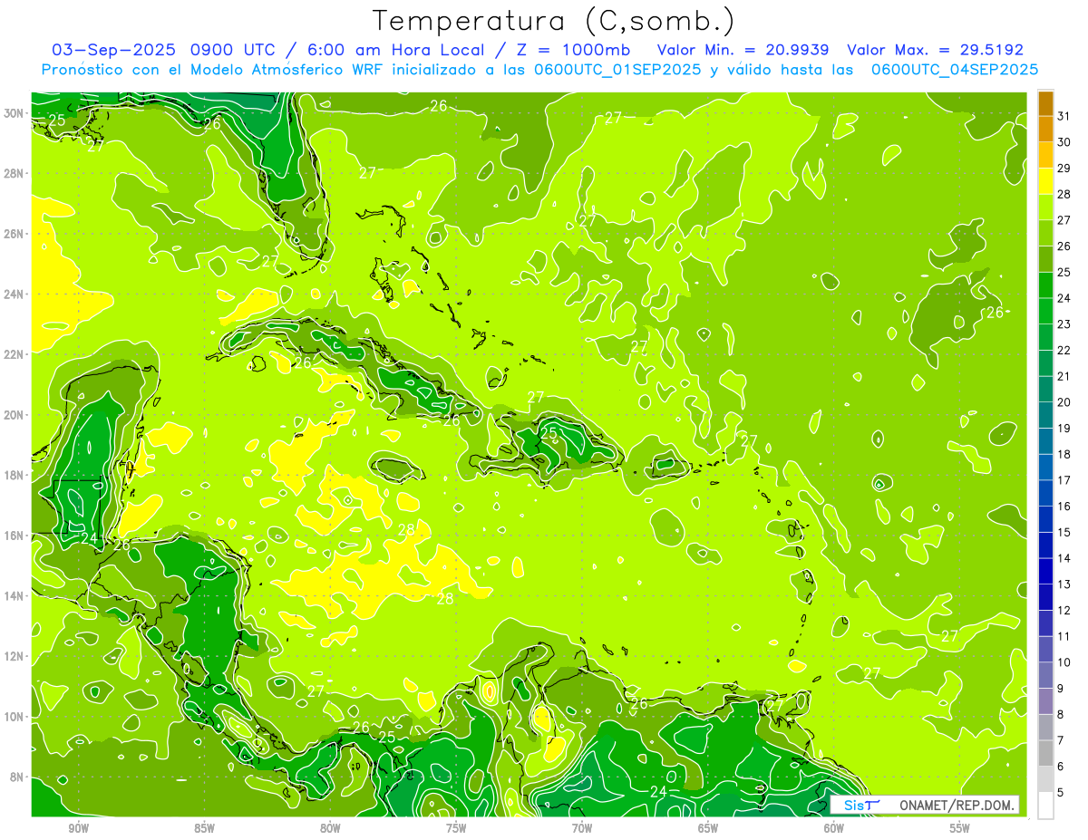Click the 14N latitude label

tap(15, 595)
